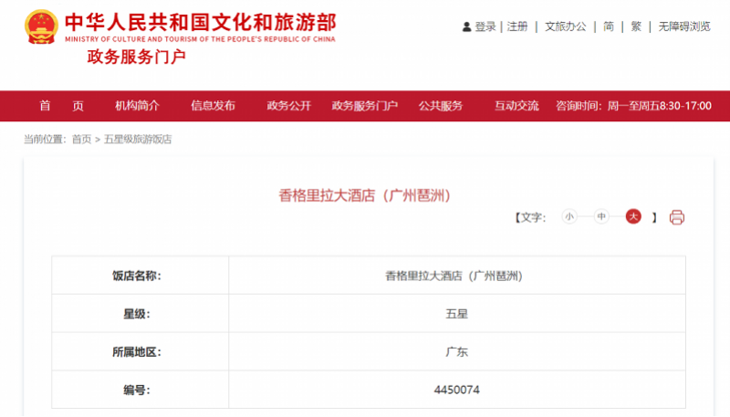Open 信息发布 menu
Image resolution: width=730 pixels, height=417 pixels.
(213, 106)
